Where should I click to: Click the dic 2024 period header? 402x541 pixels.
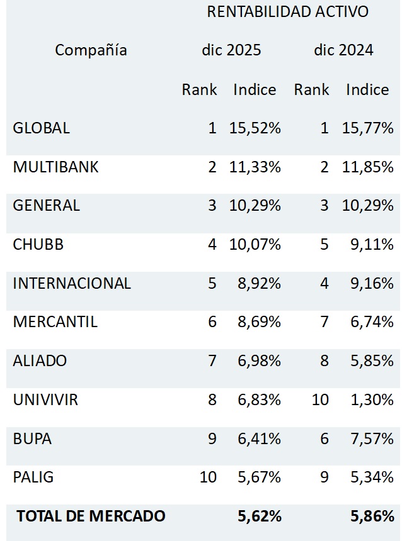[x=343, y=50]
